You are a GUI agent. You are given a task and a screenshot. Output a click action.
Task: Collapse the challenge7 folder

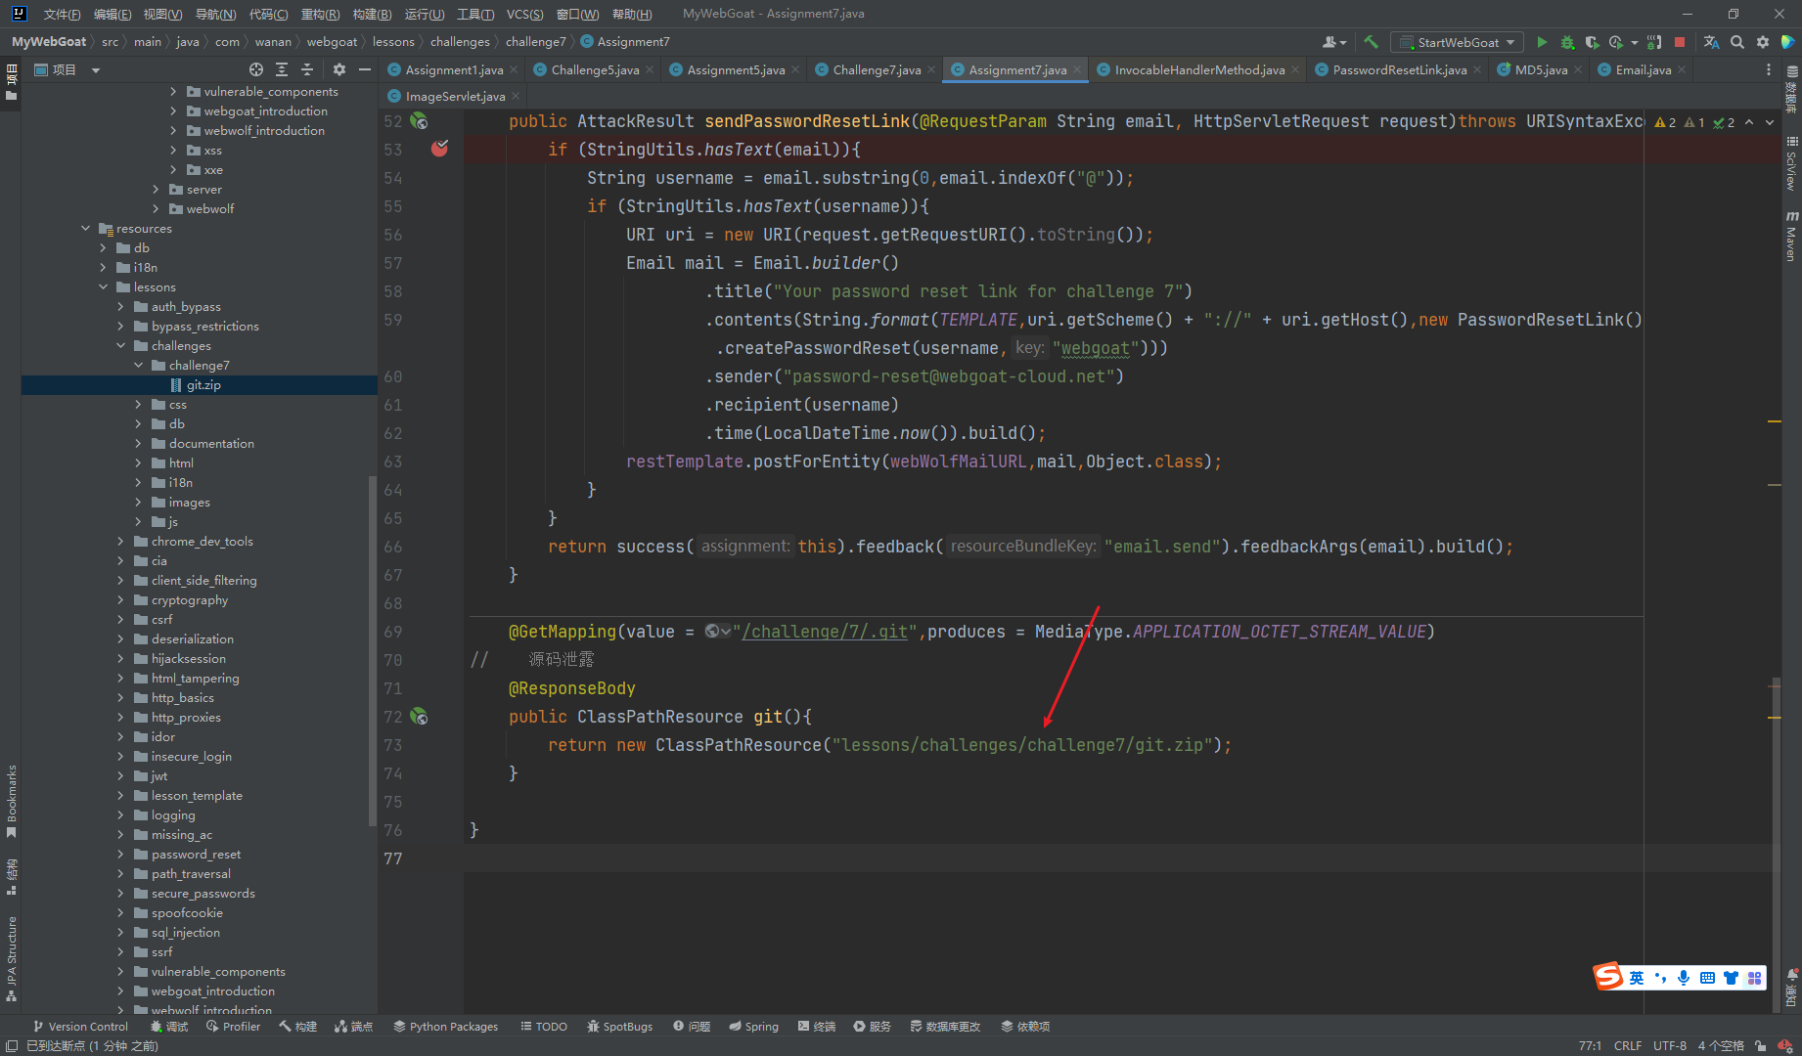pos(138,365)
